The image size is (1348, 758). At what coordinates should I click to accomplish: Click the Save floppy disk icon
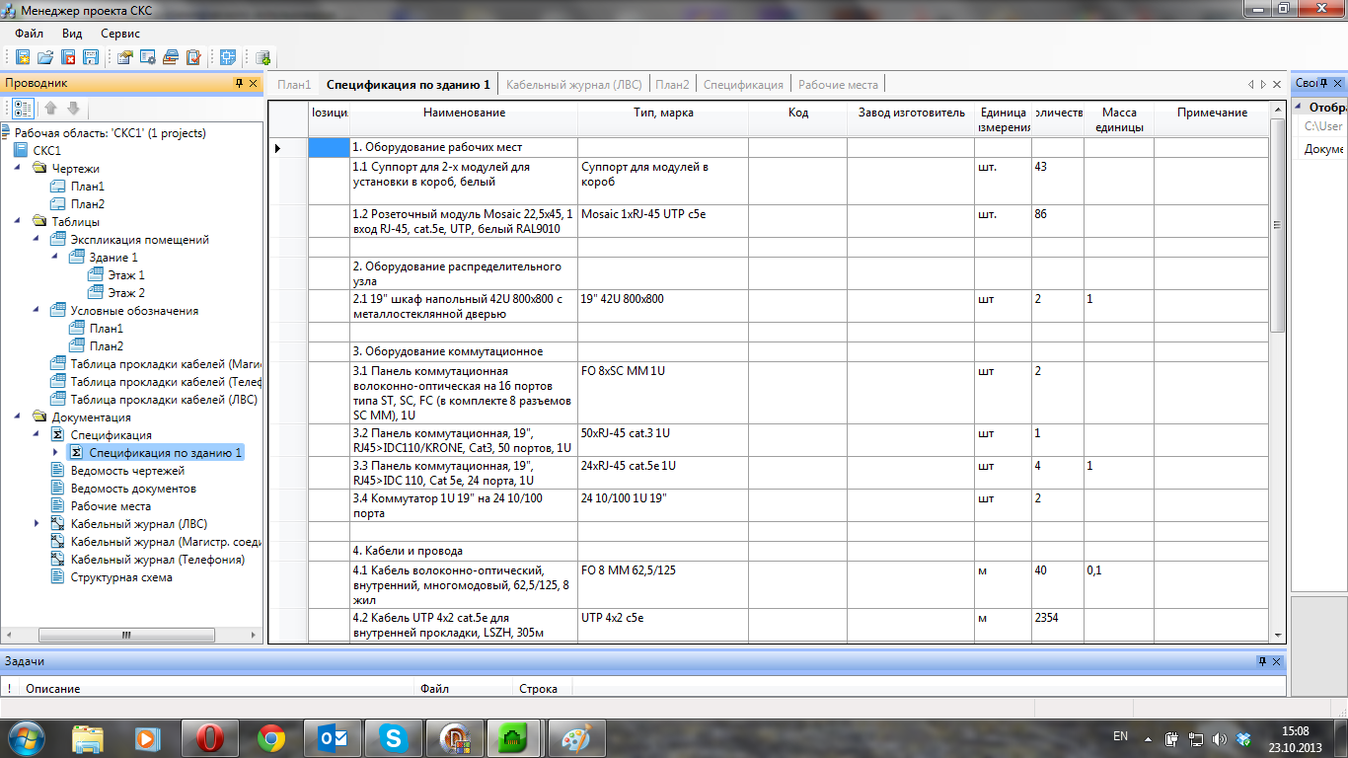[x=91, y=57]
